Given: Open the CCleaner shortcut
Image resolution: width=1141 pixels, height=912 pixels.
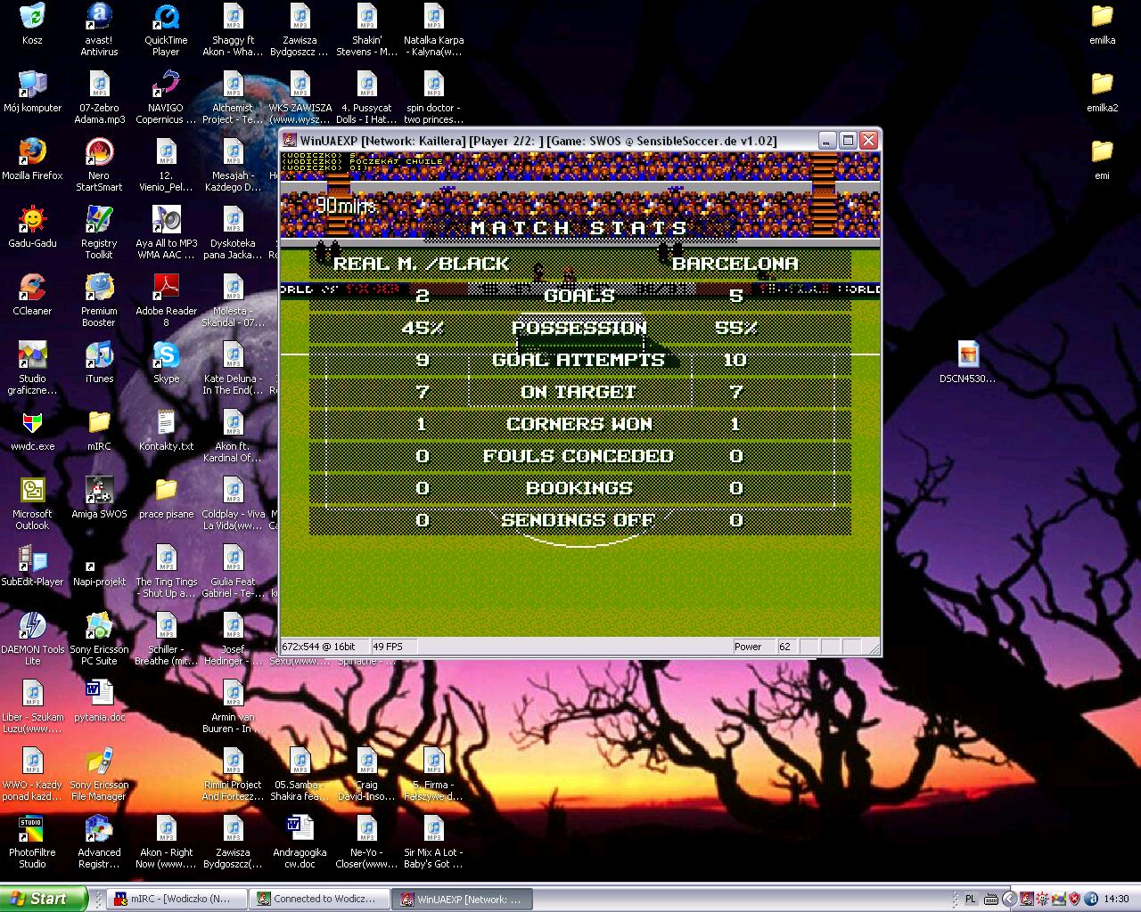Looking at the screenshot, I should (32, 288).
